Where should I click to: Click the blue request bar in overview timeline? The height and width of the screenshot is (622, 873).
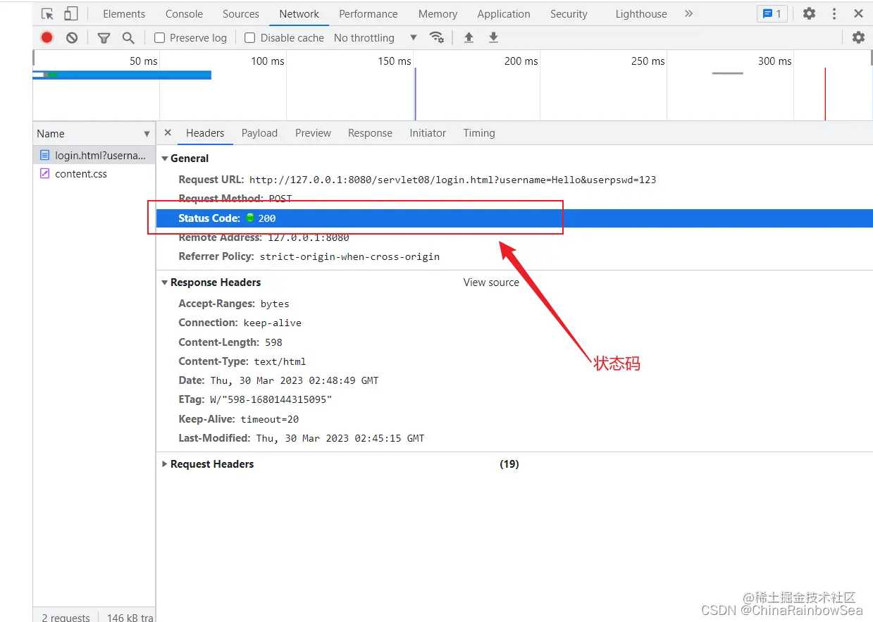pos(122,75)
